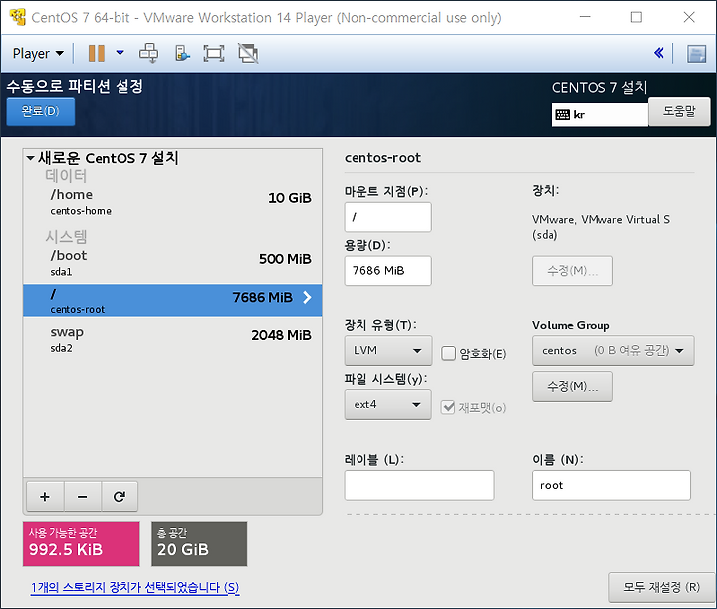Image resolution: width=717 pixels, height=609 pixels.
Task: Click the mount point input field
Action: pos(387,217)
